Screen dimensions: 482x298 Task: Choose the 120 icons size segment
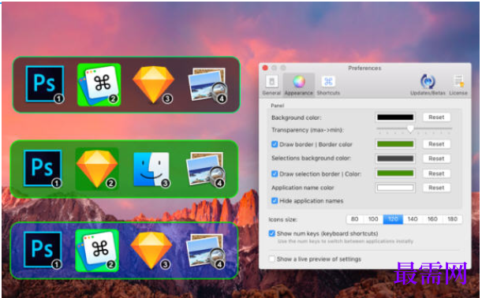[x=393, y=219]
